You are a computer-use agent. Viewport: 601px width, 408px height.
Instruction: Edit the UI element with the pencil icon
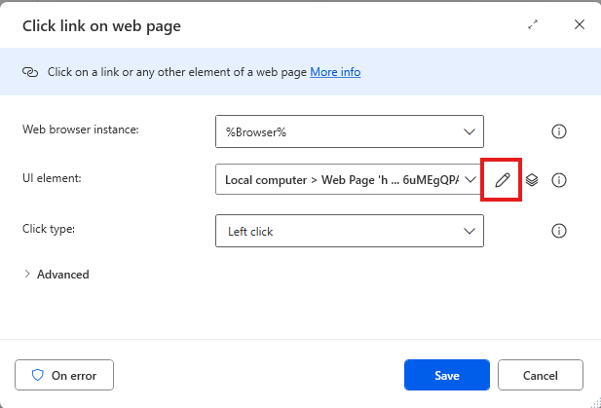point(502,180)
